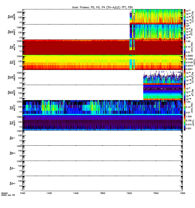The width and height of the screenshot is (195, 208).
Task: Click the 'tha fbk scm1' panel label
Action: (12, 62)
